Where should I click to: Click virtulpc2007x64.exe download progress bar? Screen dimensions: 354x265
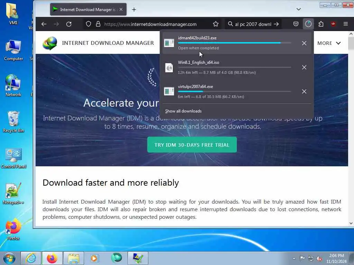(x=234, y=91)
